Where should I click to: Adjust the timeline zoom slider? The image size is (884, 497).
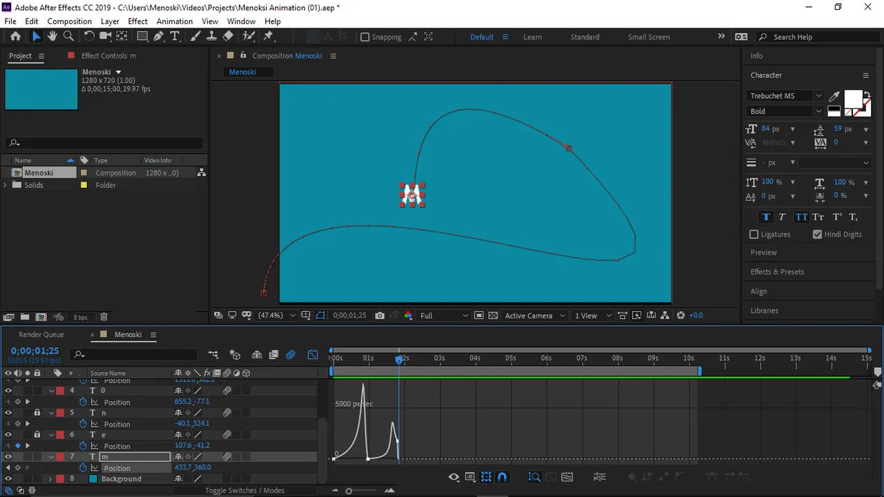coord(349,491)
